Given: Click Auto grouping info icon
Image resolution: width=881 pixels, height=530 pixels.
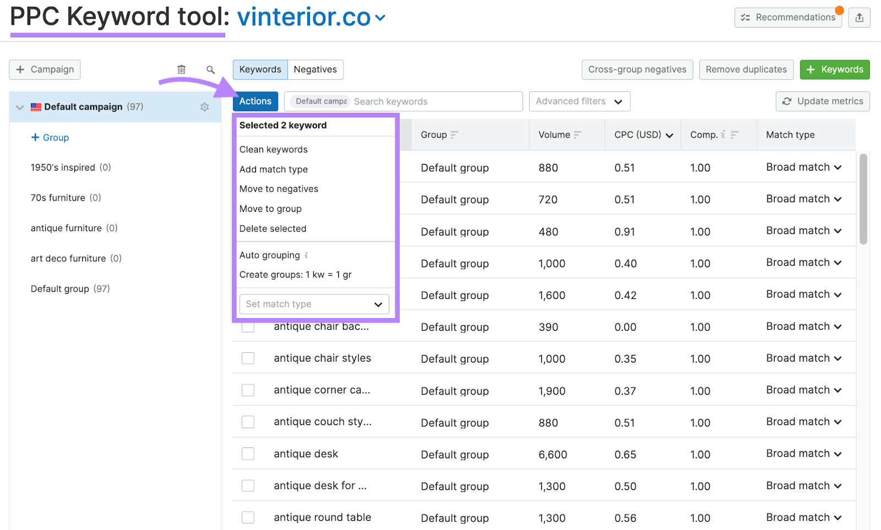Looking at the screenshot, I should click(306, 255).
